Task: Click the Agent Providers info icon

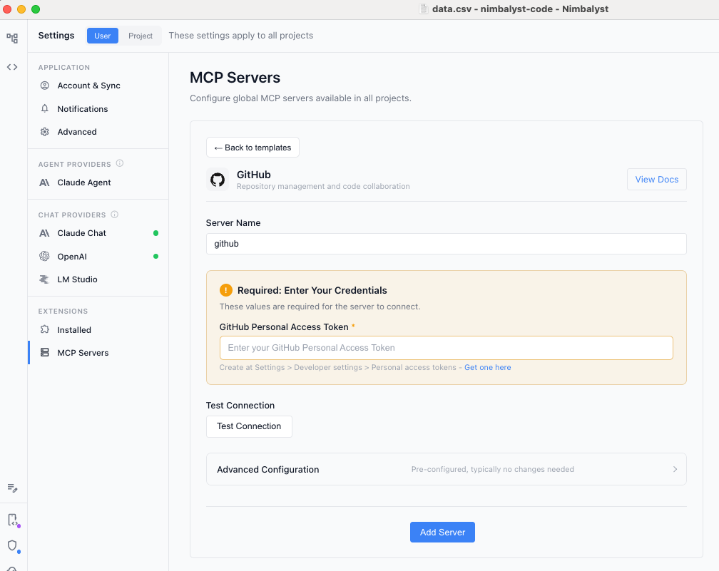Action: click(120, 163)
